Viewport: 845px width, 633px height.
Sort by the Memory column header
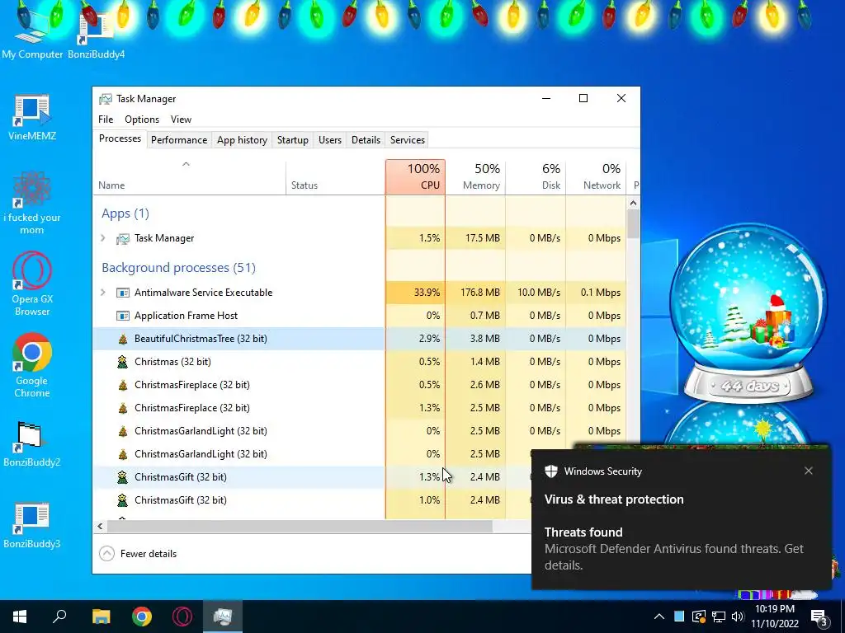(x=476, y=177)
